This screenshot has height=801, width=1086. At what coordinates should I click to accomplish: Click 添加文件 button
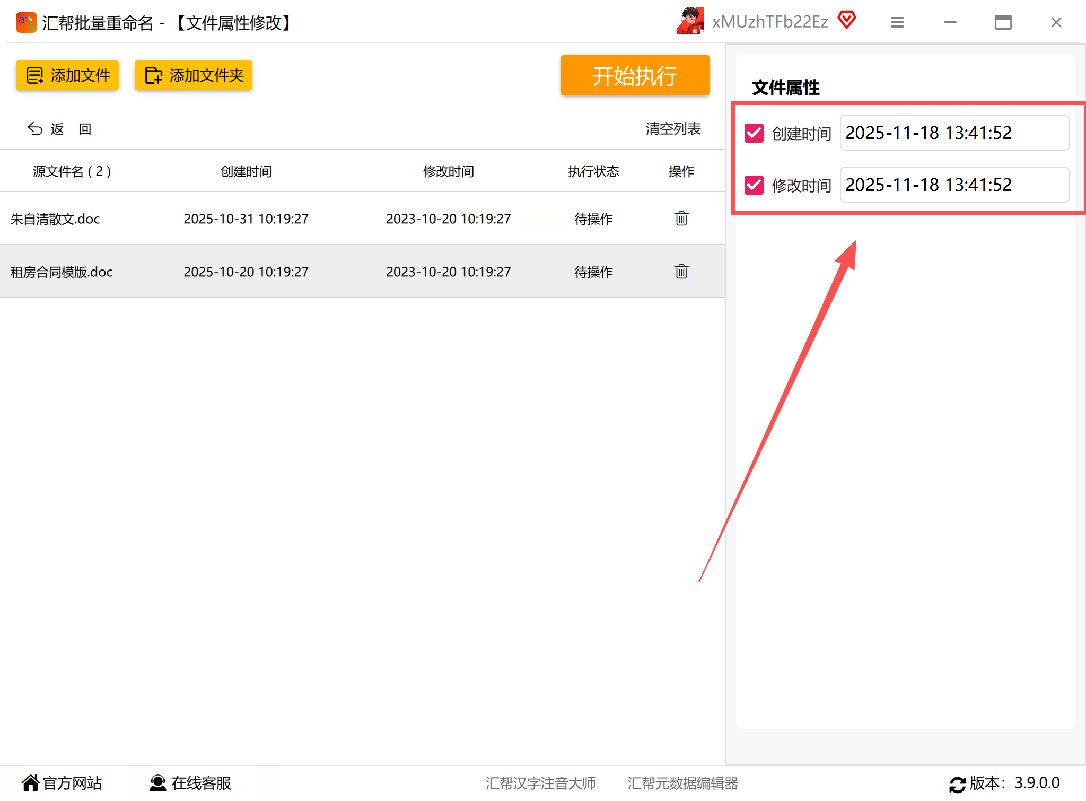pyautogui.click(x=67, y=75)
